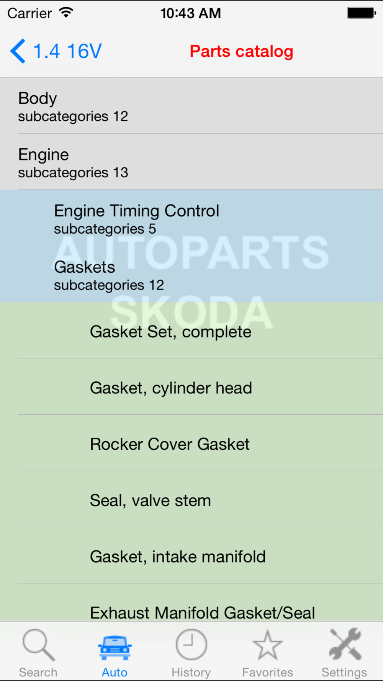The image size is (383, 681).
Task: Tap the back chevron arrow icon
Action: tap(18, 51)
